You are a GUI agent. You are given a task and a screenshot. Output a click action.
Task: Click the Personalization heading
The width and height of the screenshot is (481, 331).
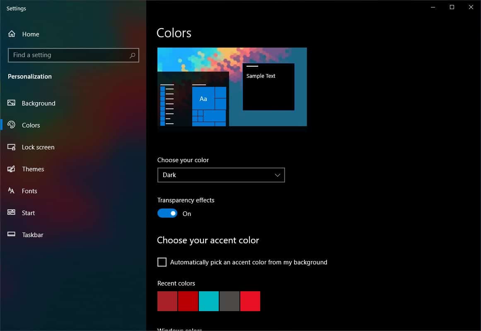tap(30, 76)
